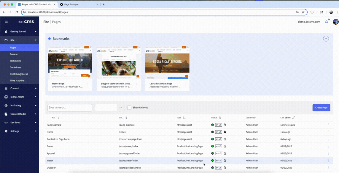
Task: Click the user avatar in top right
Action: pyautogui.click(x=335, y=22)
